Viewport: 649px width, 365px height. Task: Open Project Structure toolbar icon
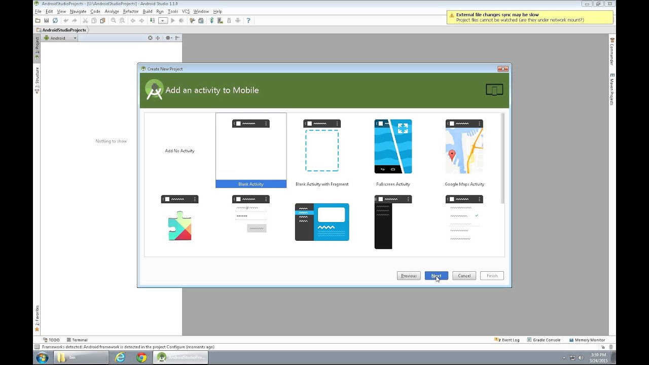(x=201, y=20)
